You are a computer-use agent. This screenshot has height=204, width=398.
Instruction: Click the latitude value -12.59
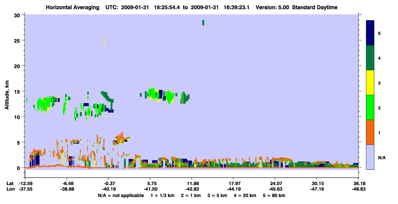click(25, 184)
